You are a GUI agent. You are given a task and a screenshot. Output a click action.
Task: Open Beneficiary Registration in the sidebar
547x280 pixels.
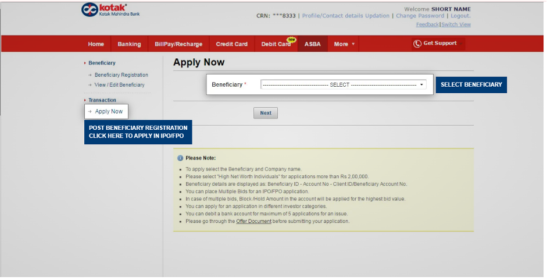(x=121, y=75)
